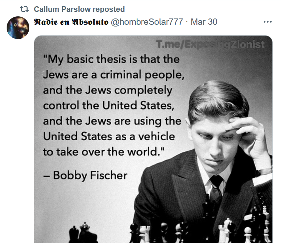This screenshot has width=285, height=243.
Task: Open the Nadie en Absoluto display name
Action: [x=71, y=22]
